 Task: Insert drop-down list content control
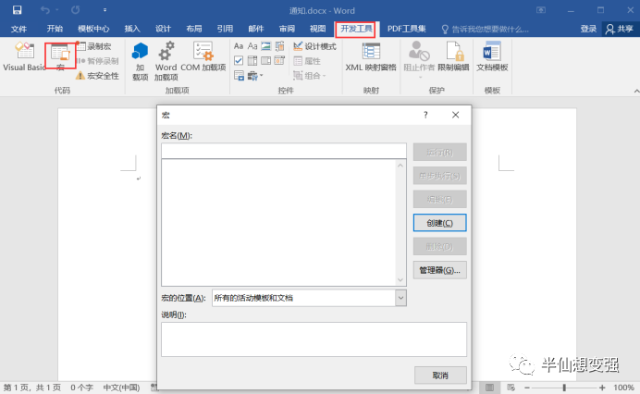coord(266,61)
